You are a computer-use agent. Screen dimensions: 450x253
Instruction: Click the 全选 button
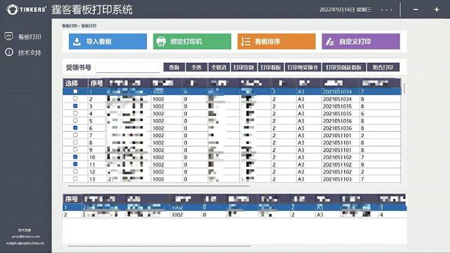tap(196, 68)
